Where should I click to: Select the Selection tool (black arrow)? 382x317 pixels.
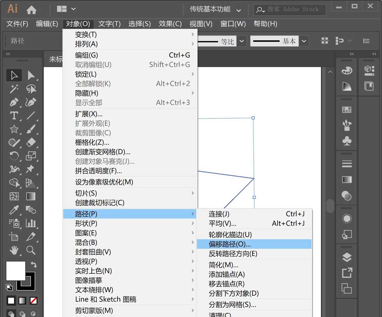(x=14, y=76)
